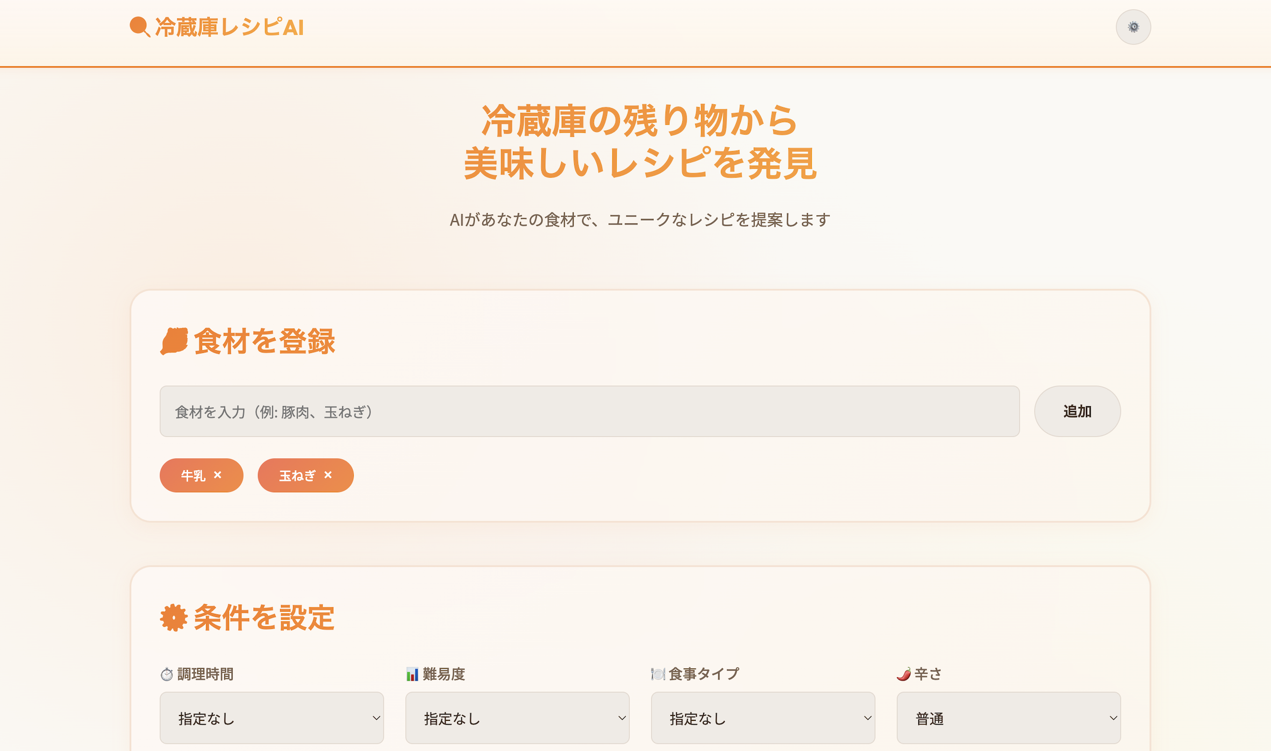Click the gear icon next to 条件を設定

174,617
